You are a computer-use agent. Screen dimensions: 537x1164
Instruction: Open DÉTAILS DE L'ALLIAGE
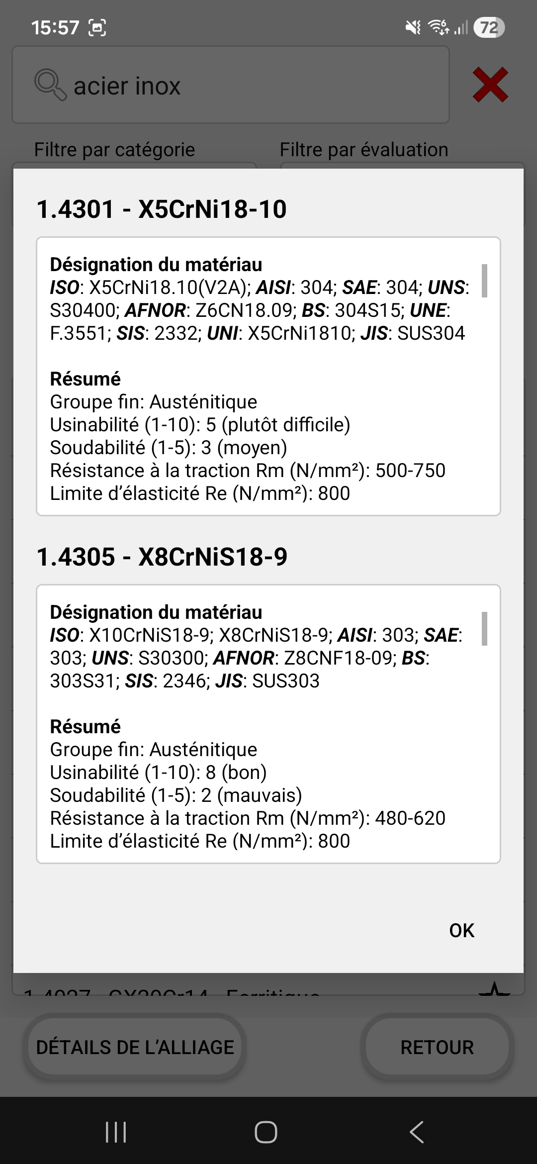tap(135, 1047)
